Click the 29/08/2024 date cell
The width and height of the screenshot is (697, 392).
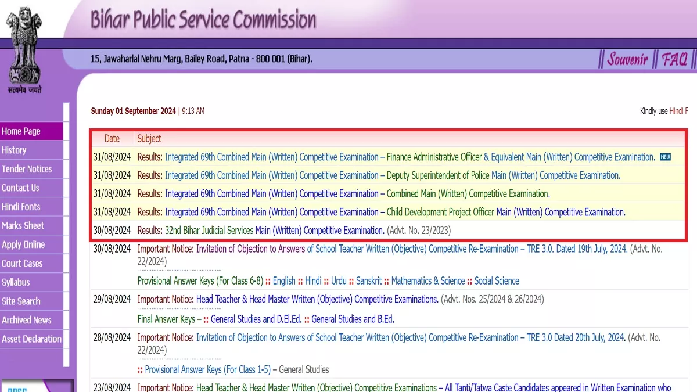(112, 300)
